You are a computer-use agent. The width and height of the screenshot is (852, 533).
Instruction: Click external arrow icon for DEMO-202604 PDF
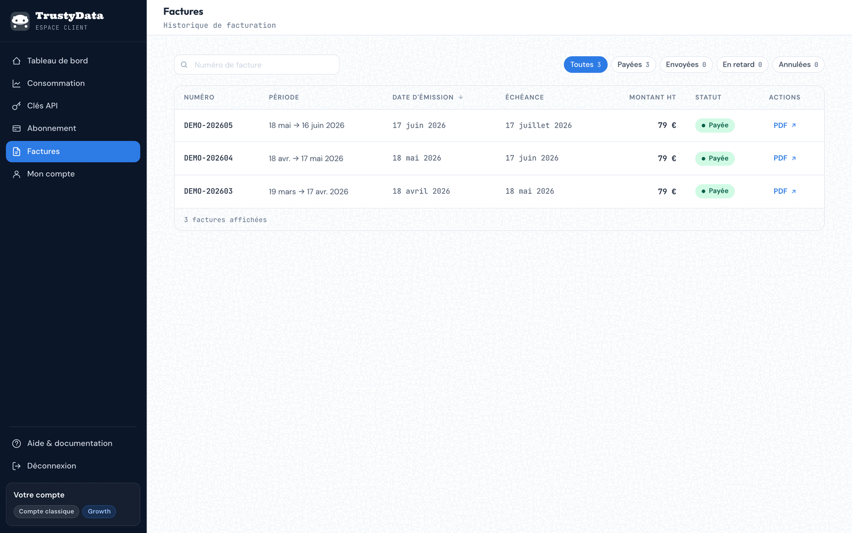point(793,159)
